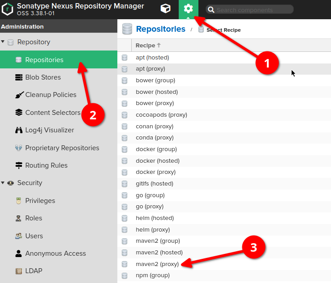331x283 pixels.
Task: Select the conan (proxy) recipe
Action: [224, 127]
